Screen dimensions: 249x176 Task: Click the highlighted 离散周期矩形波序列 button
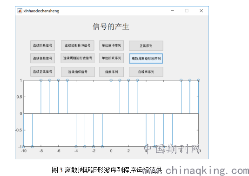pyautogui.click(x=146, y=59)
